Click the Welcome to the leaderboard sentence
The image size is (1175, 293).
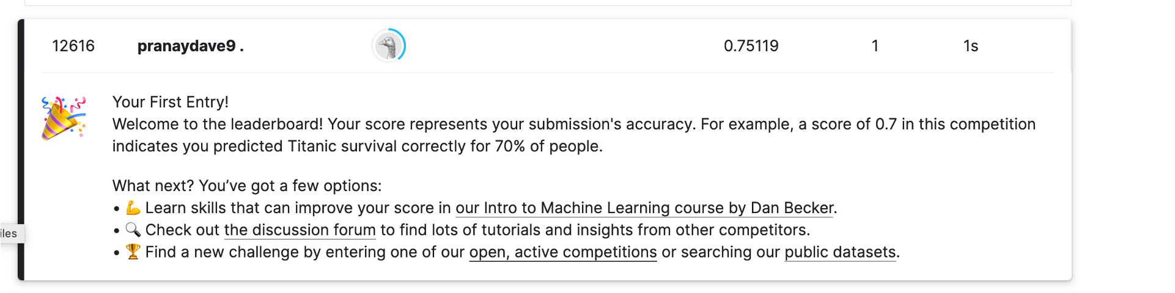(x=217, y=124)
